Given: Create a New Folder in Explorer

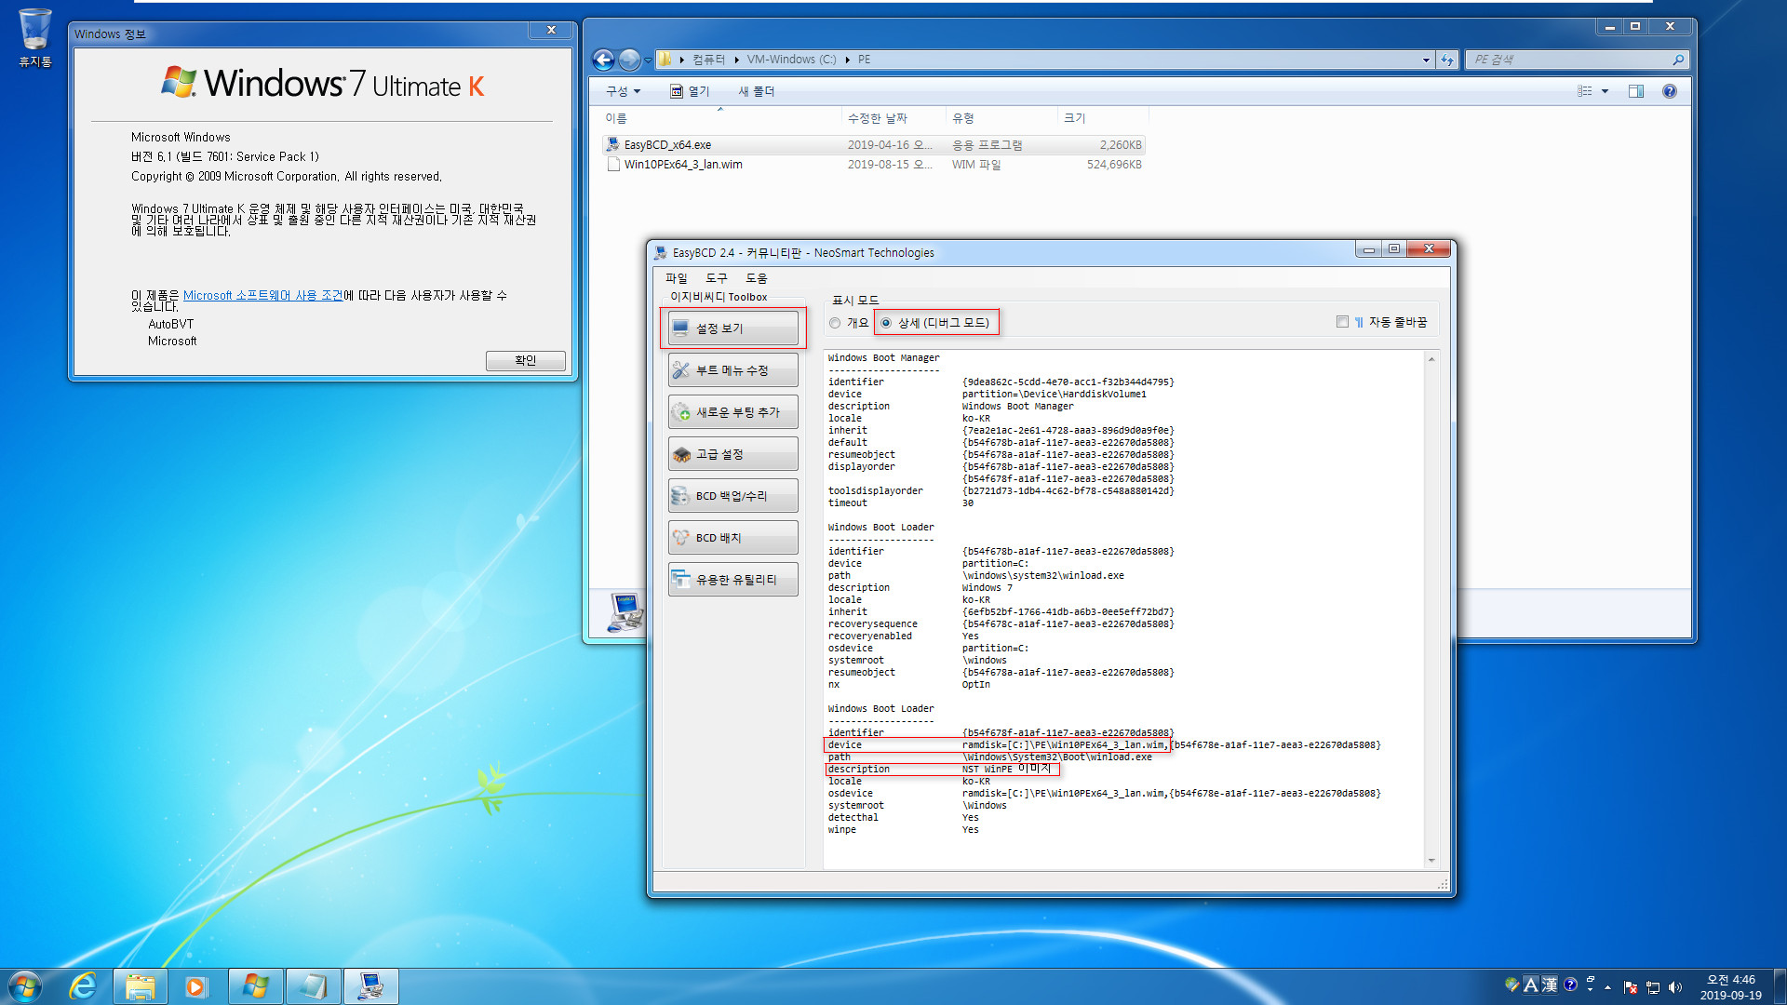Looking at the screenshot, I should [x=756, y=91].
